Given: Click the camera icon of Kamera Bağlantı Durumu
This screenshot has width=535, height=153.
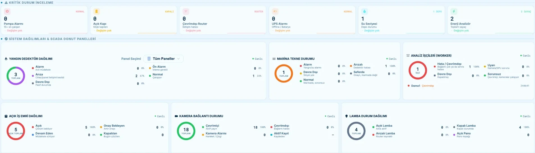Looking at the screenshot, I should [176, 116].
